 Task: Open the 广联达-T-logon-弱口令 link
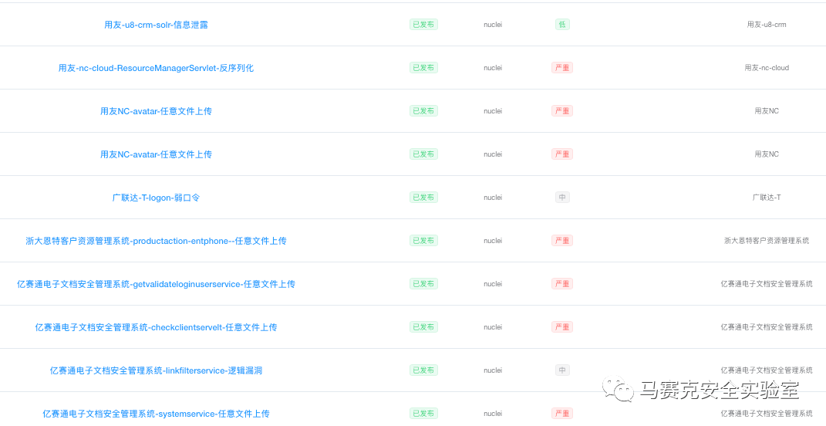(156, 198)
